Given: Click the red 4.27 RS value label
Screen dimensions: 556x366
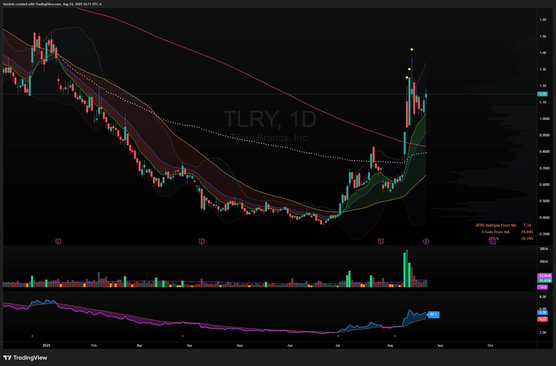Looking at the screenshot, I should tap(543, 319).
